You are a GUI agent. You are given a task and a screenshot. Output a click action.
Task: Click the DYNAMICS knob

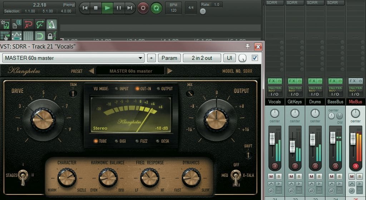[x=191, y=178]
